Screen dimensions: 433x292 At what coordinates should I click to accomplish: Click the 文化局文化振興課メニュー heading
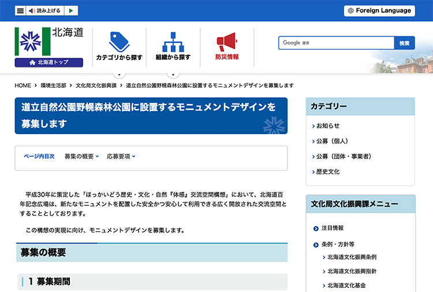pos(354,204)
